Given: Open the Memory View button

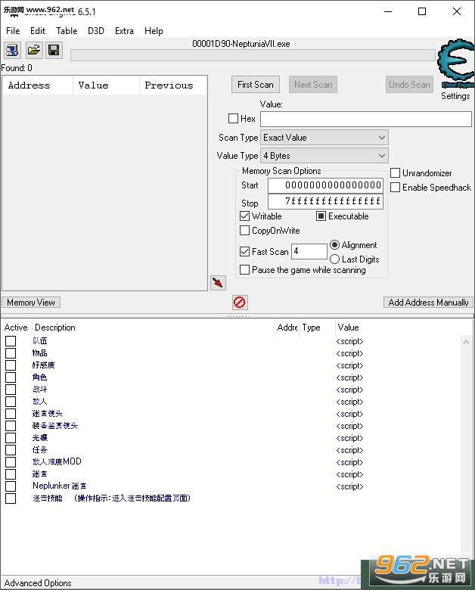Looking at the screenshot, I should (x=31, y=303).
